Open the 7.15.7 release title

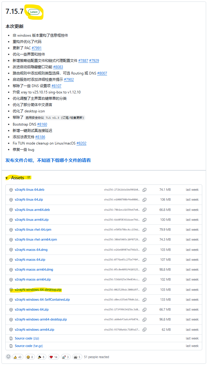[x=14, y=12]
